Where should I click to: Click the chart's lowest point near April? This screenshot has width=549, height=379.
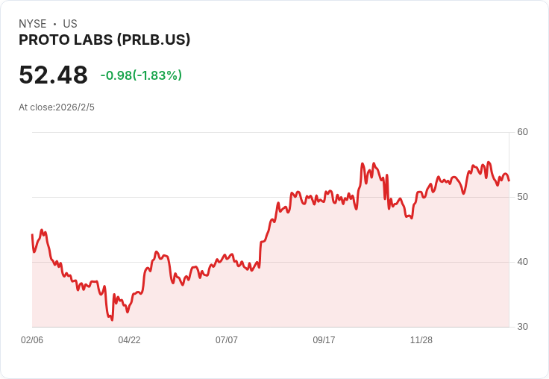(112, 319)
